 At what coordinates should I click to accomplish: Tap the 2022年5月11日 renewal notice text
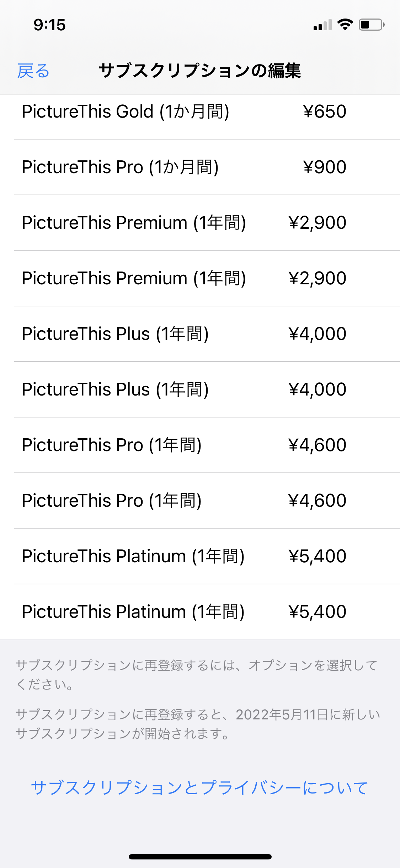coord(198,724)
